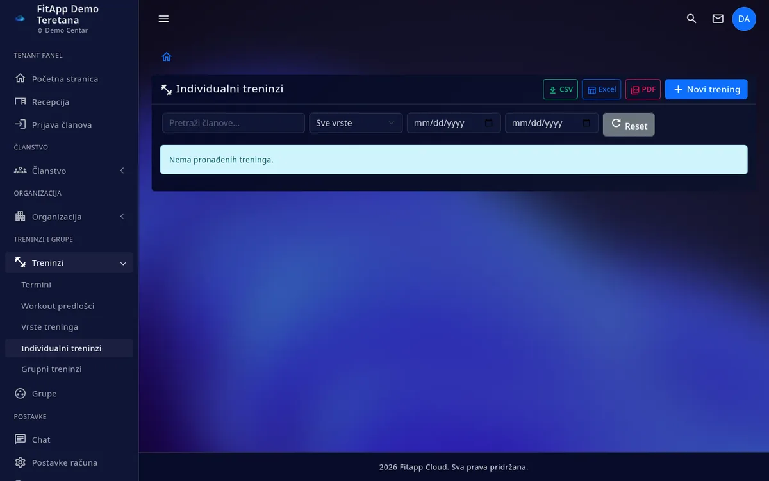Click the FitApp logo icon in the sidebar
The image size is (769, 481).
(20, 19)
